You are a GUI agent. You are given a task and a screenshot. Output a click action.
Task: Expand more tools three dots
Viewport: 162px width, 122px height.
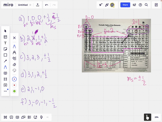click(x=5, y=91)
